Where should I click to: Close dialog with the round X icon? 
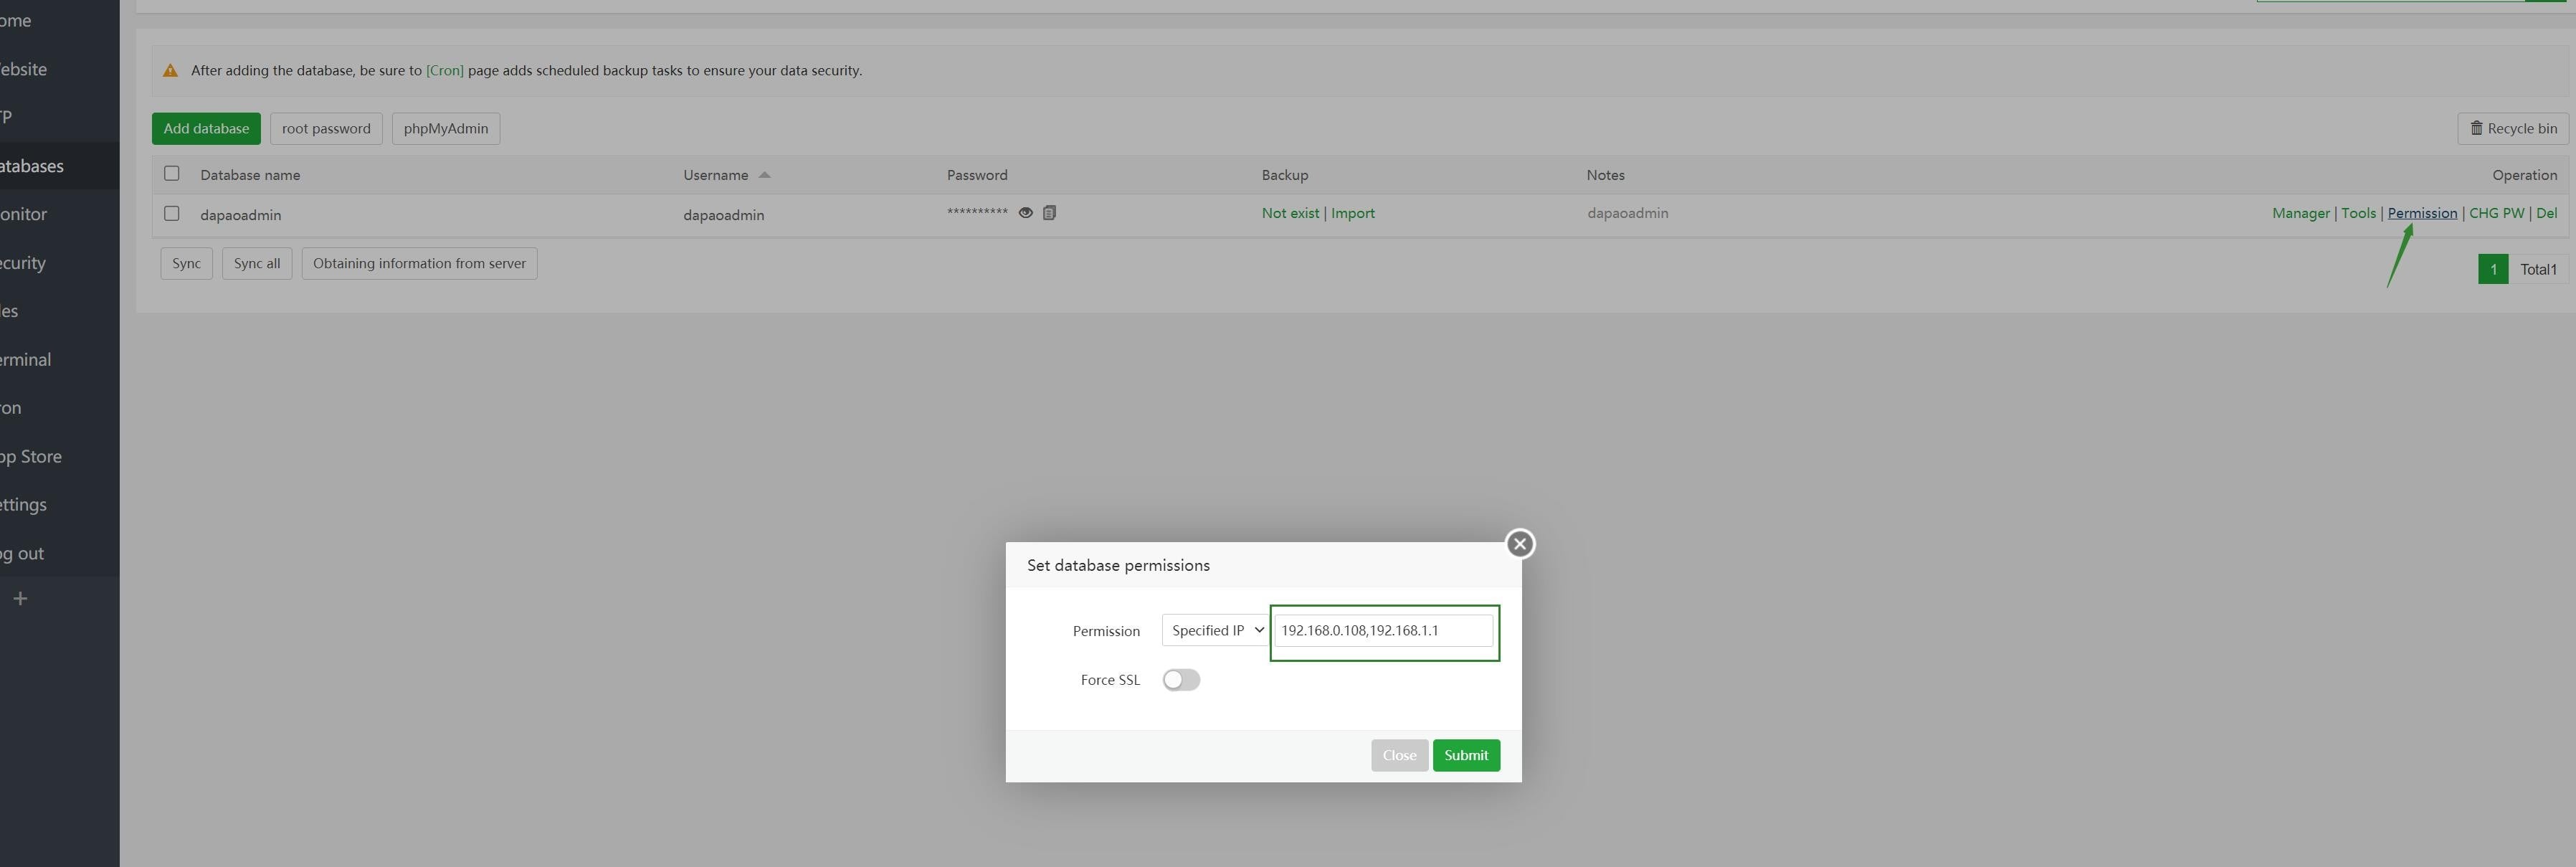click(x=1520, y=544)
